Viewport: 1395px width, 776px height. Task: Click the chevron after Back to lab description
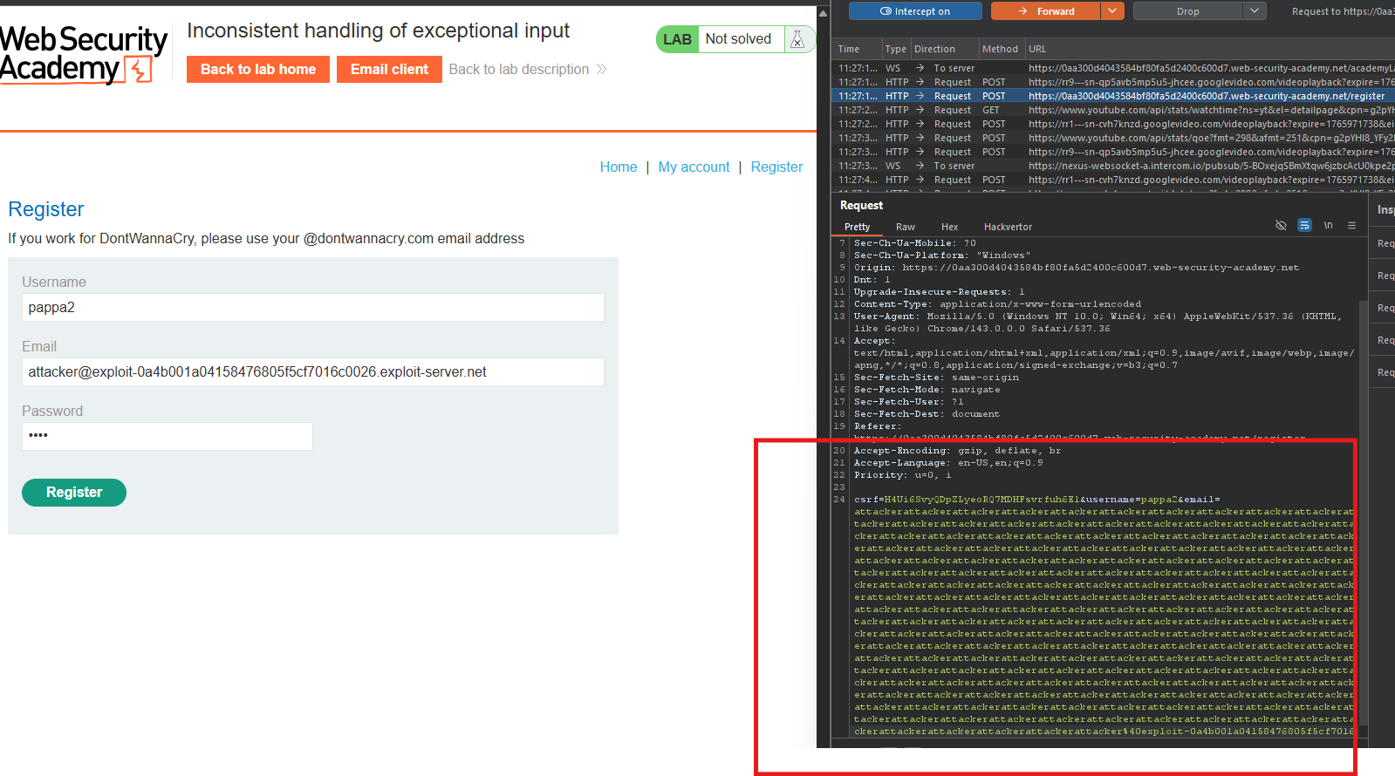click(601, 69)
